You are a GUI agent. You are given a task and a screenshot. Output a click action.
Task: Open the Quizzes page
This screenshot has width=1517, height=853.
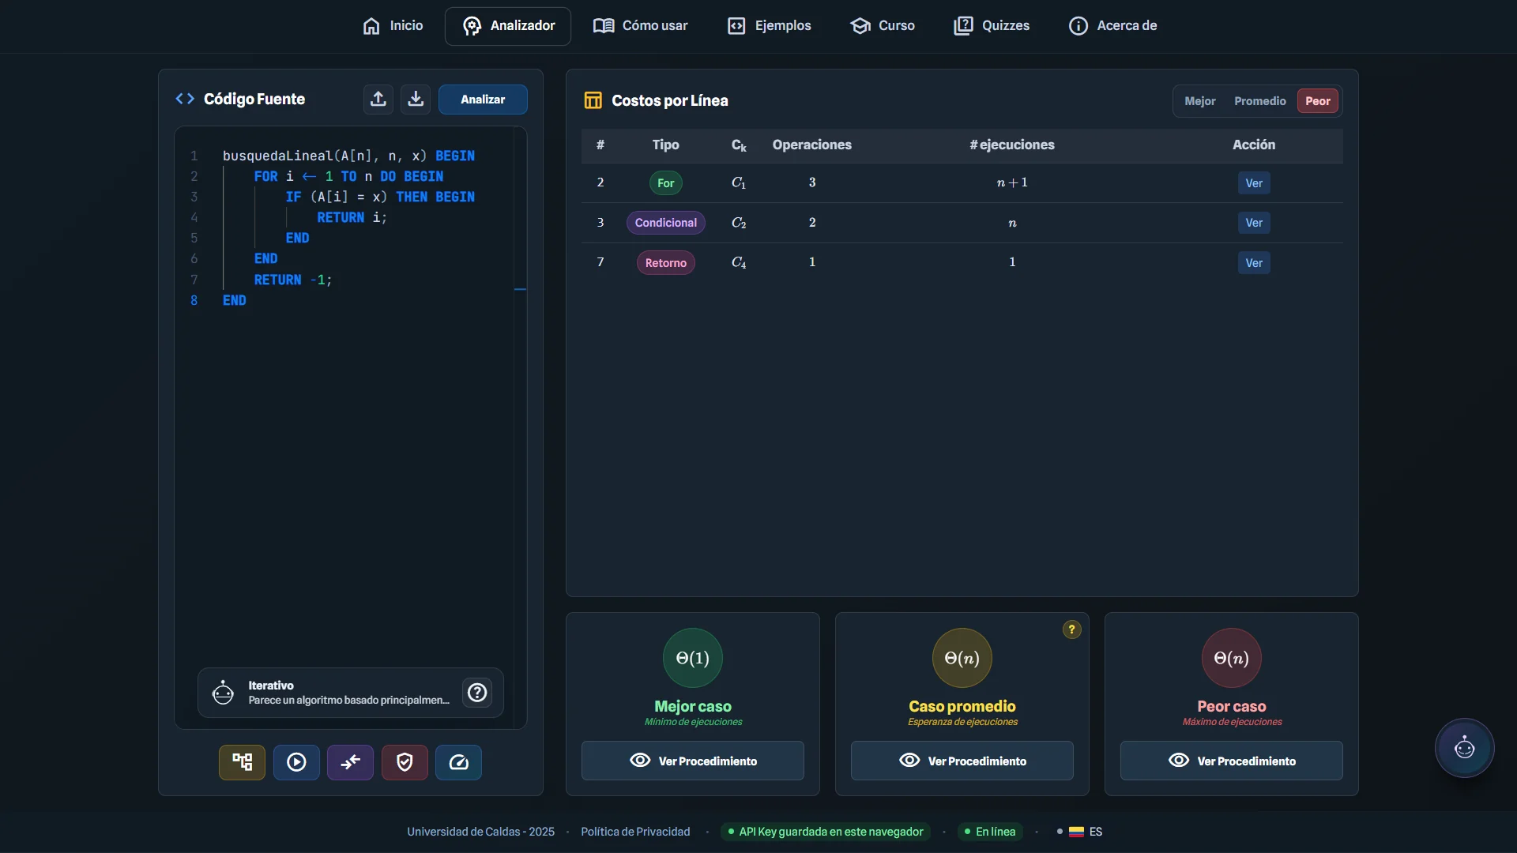pos(991,26)
